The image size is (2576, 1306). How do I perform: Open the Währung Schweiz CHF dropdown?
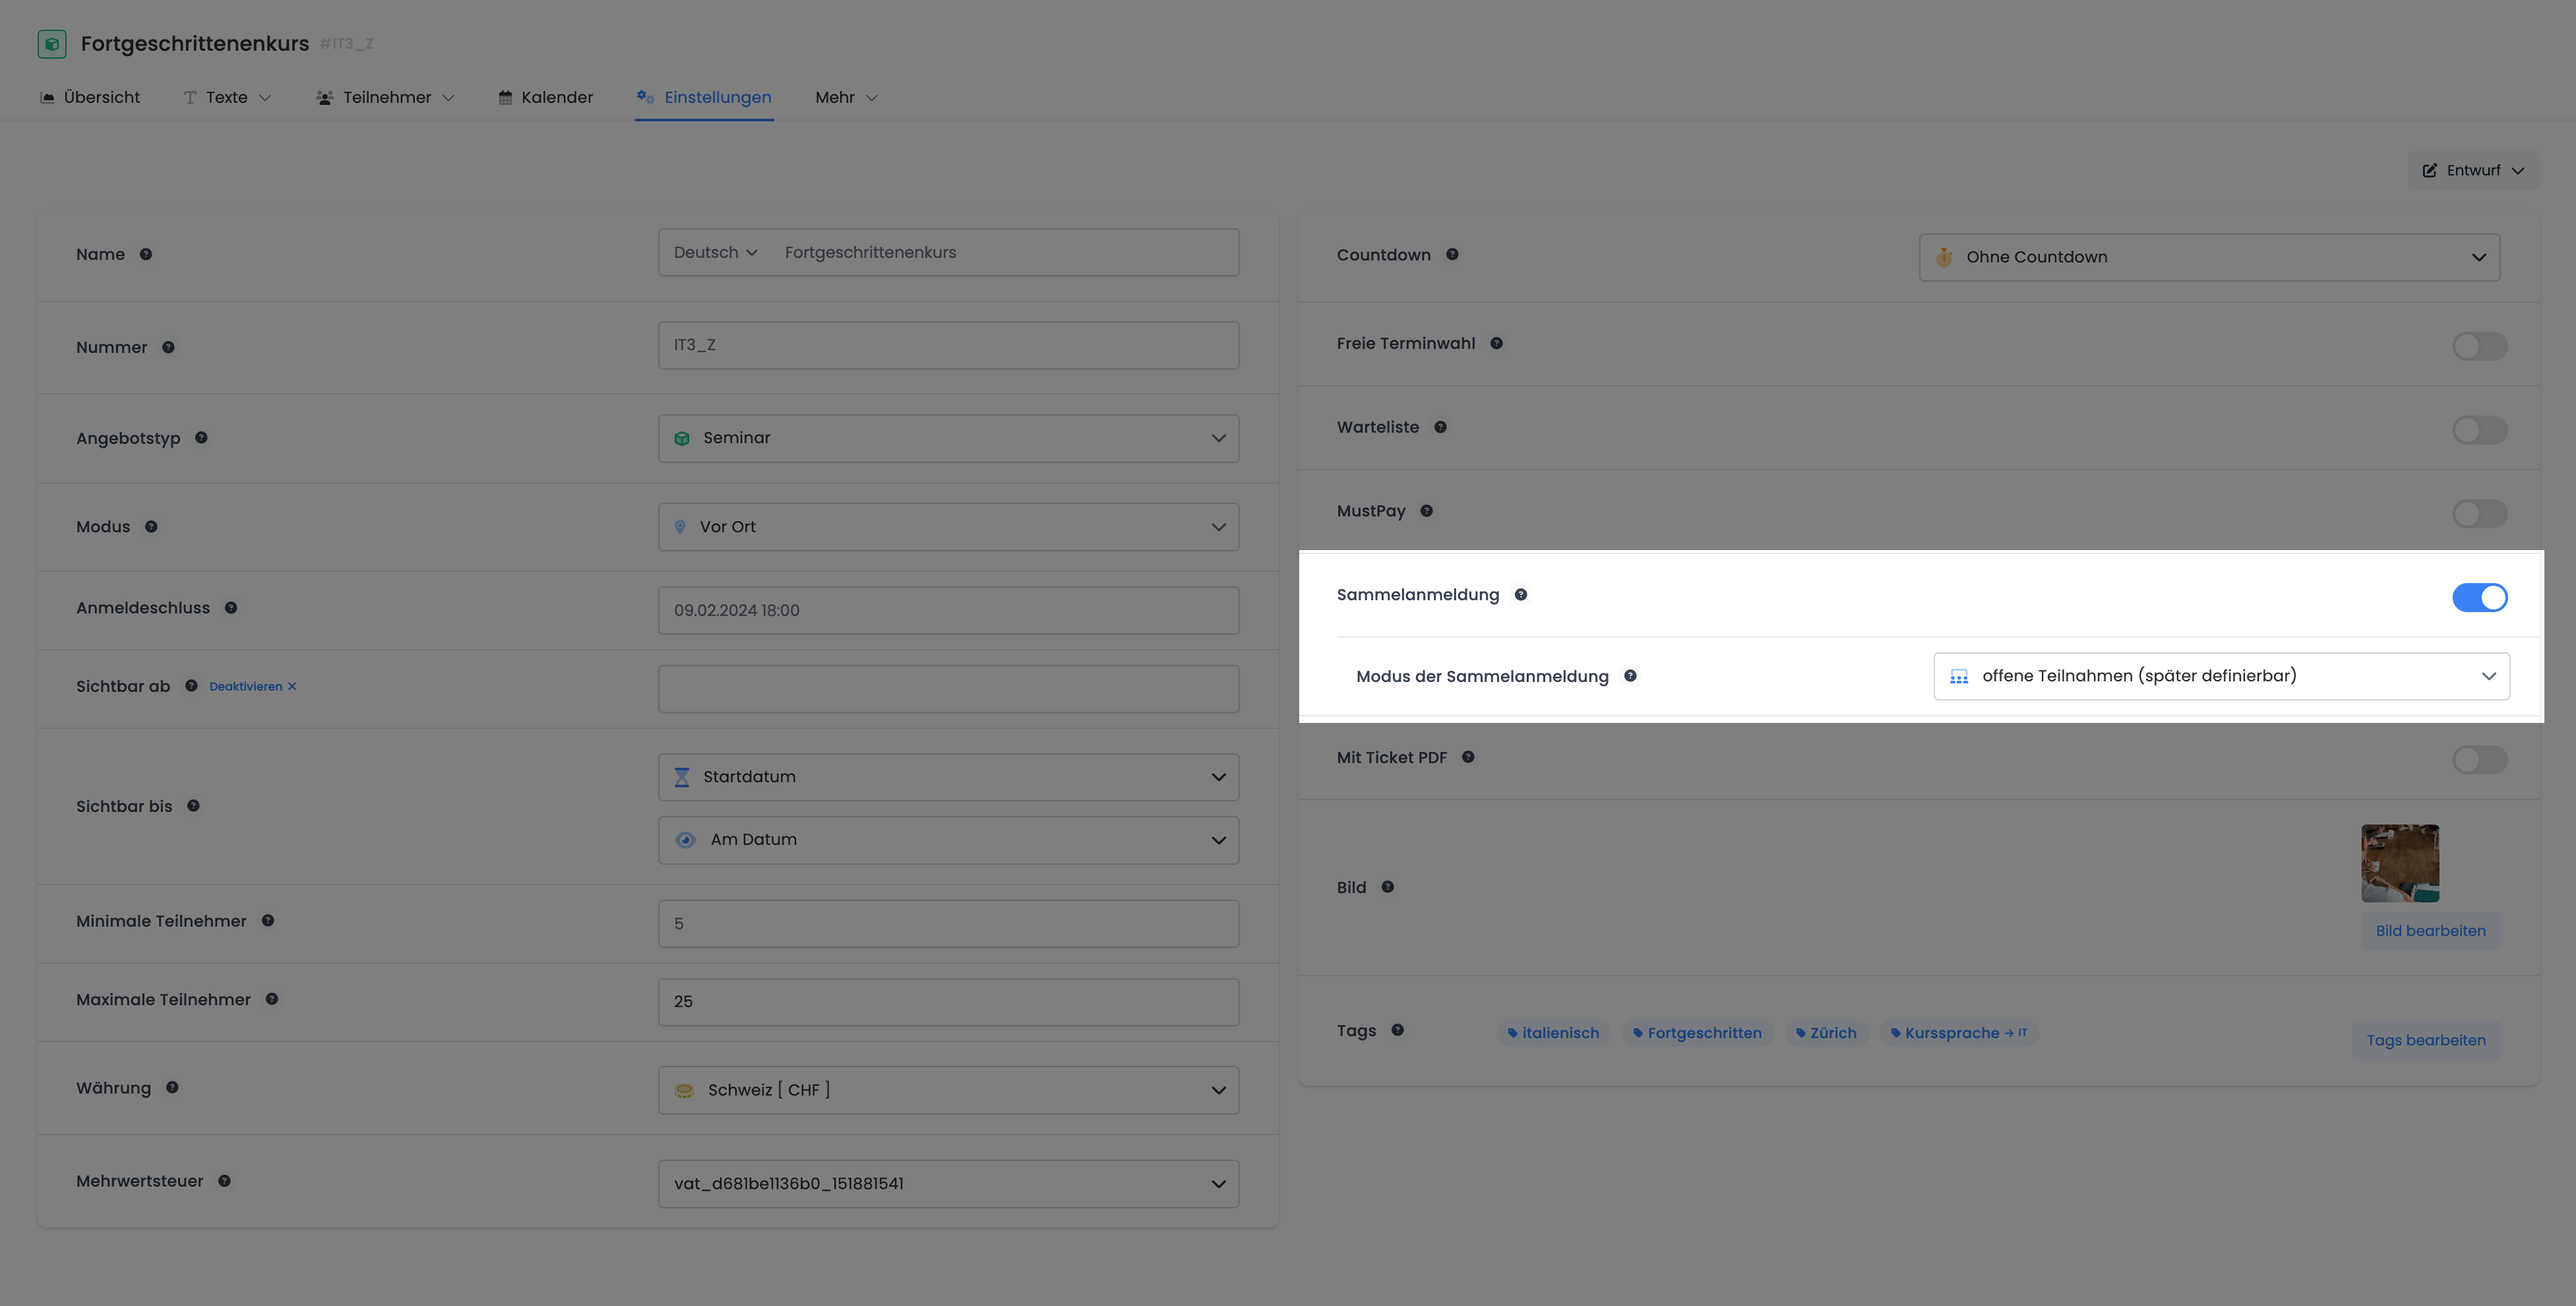click(948, 1090)
